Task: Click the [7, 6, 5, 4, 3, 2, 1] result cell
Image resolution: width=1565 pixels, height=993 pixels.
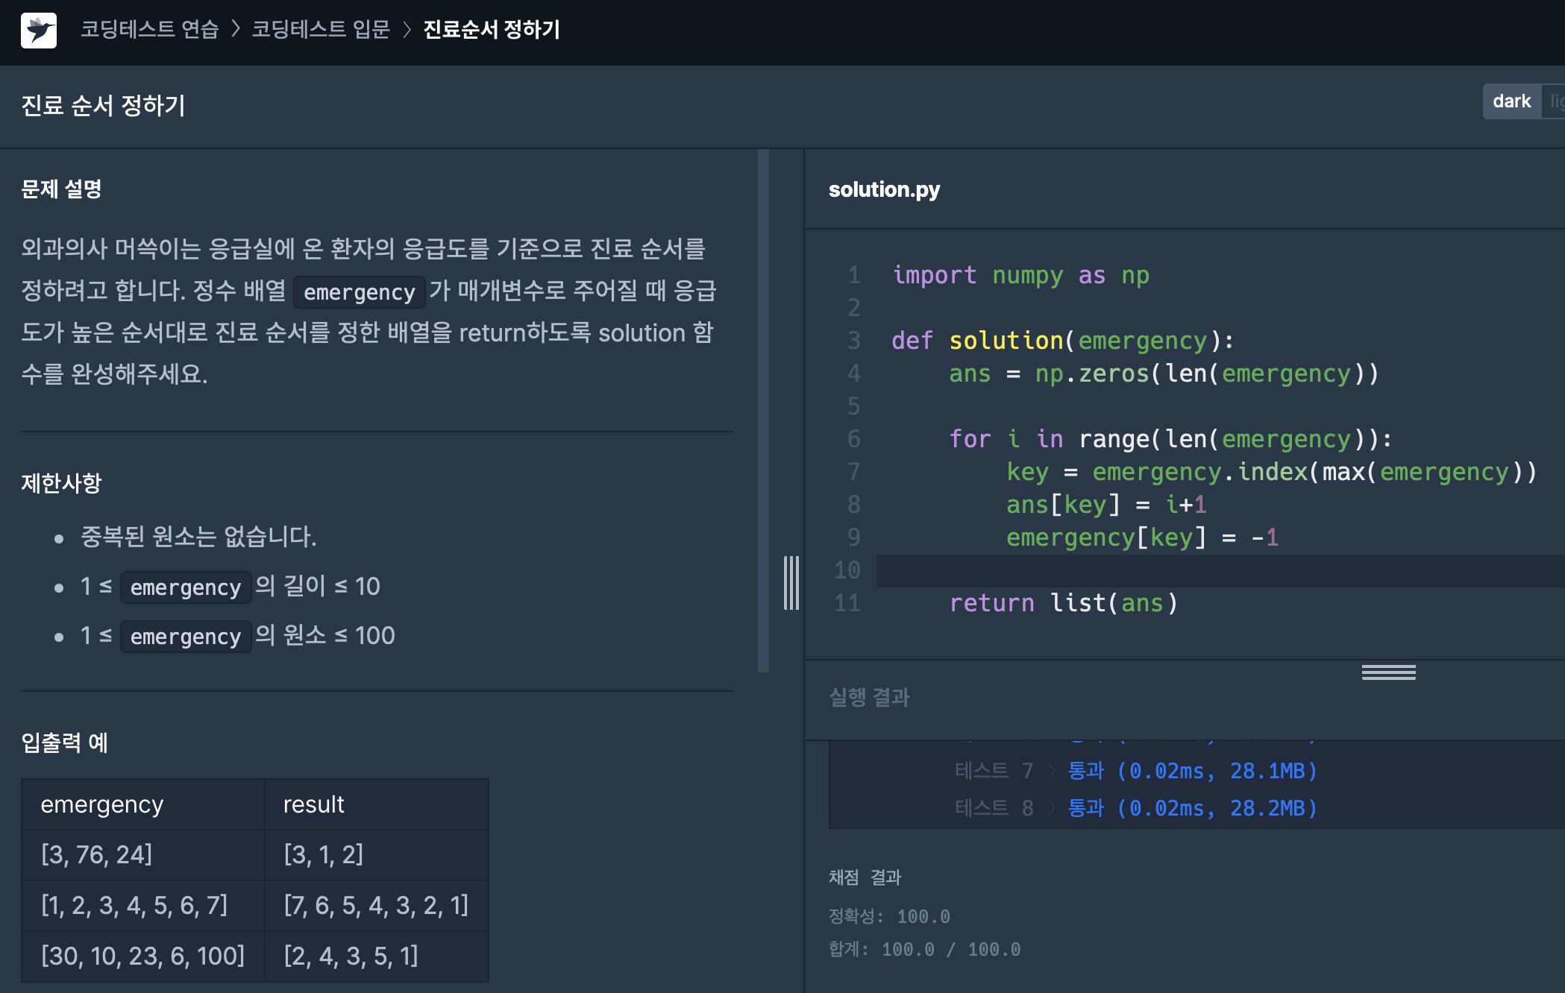Action: [x=377, y=905]
